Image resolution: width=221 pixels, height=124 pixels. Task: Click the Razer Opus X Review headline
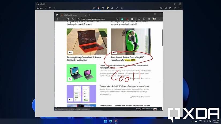pyautogui.click(x=127, y=59)
